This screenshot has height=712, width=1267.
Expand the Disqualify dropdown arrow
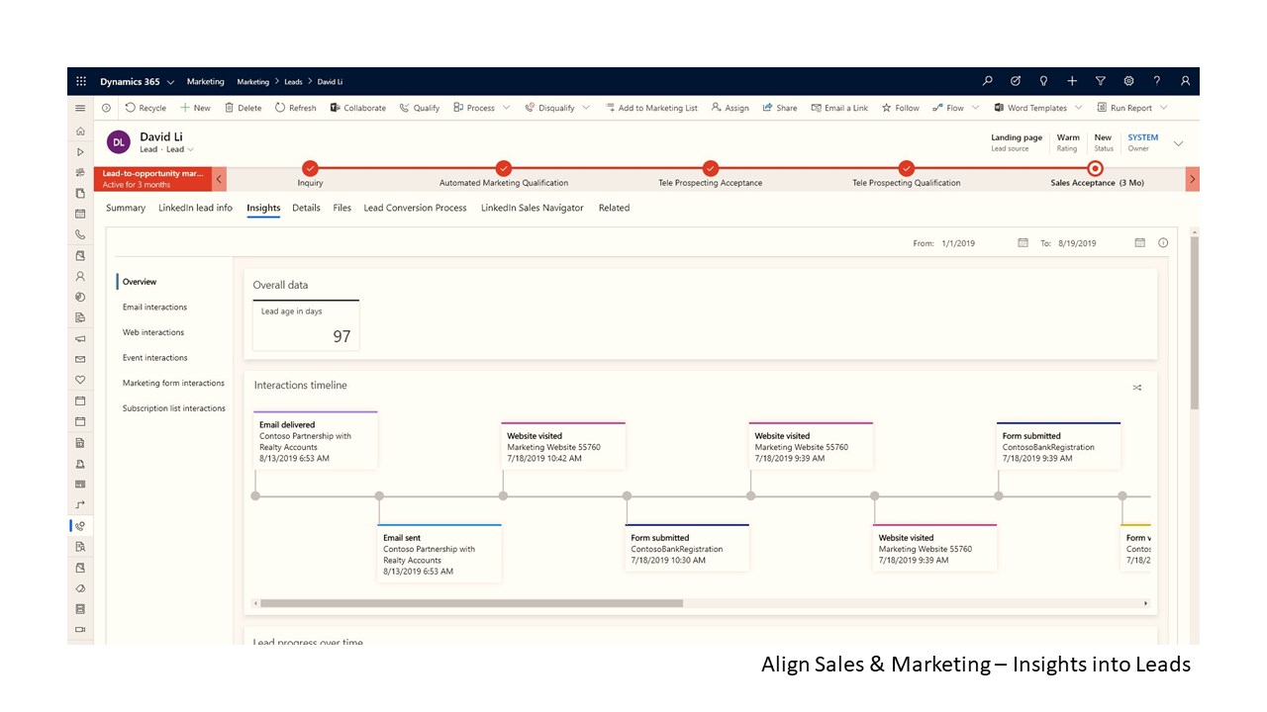point(586,108)
